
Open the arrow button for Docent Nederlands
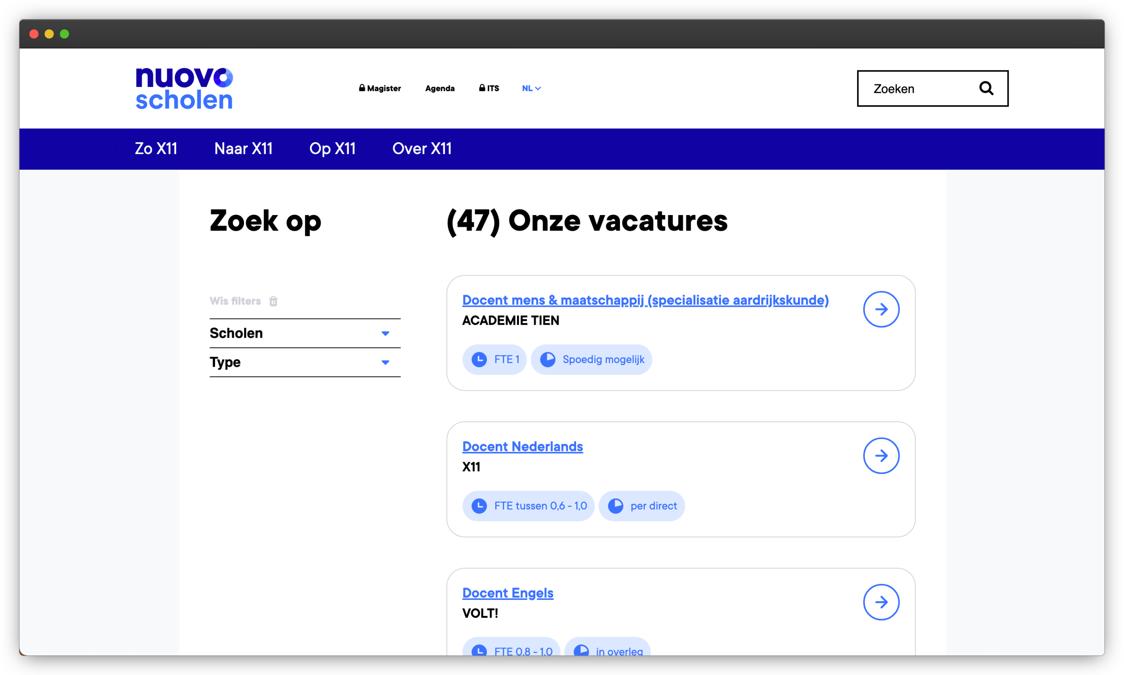tap(881, 456)
